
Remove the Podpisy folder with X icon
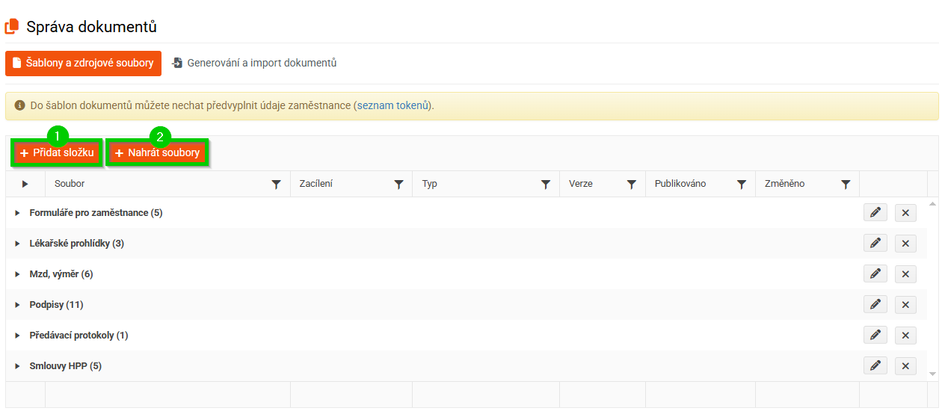pyautogui.click(x=905, y=305)
